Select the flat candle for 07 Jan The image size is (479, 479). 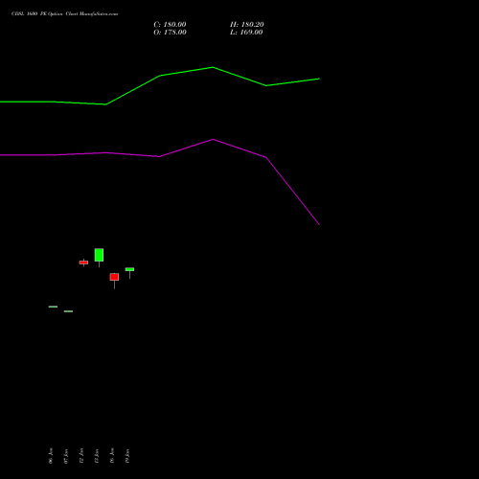pos(68,311)
